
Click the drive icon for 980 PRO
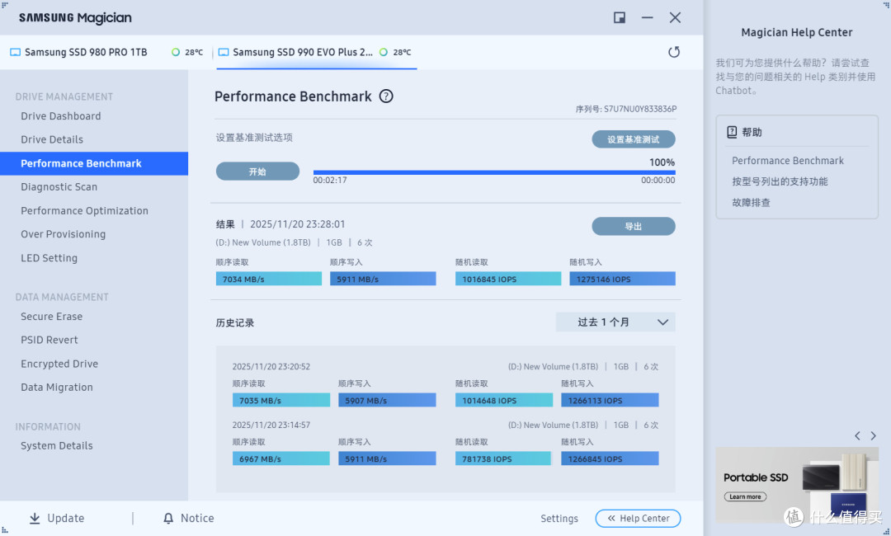(16, 52)
